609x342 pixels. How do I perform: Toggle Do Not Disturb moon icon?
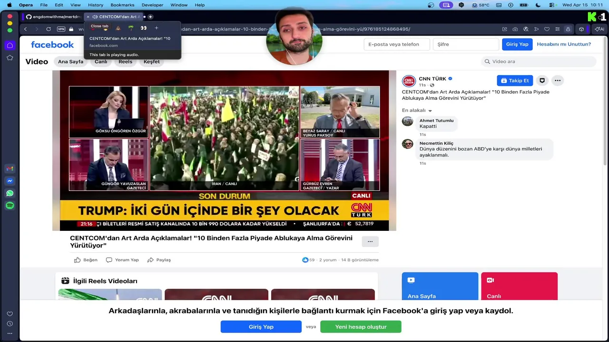click(x=538, y=5)
